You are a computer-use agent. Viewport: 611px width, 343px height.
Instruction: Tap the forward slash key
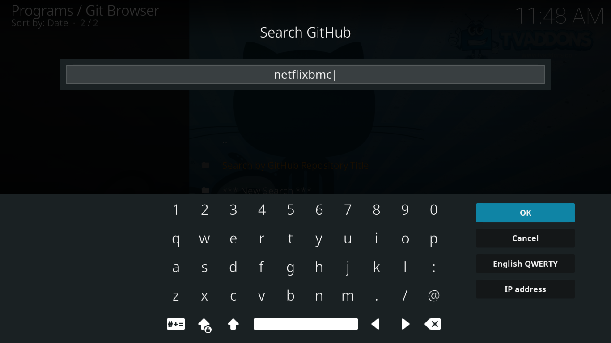pyautogui.click(x=405, y=296)
